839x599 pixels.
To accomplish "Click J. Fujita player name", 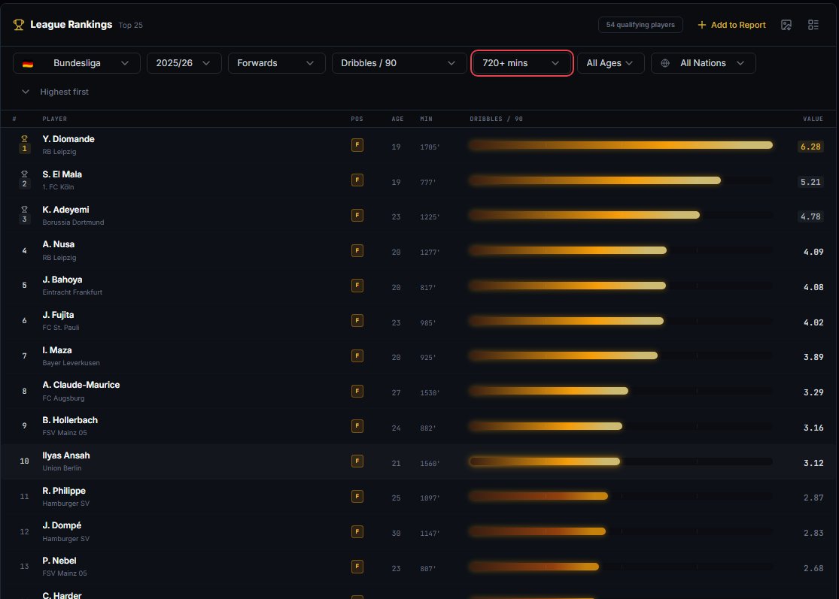I will click(x=58, y=315).
